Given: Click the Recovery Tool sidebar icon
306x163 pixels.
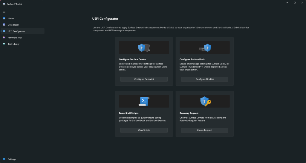Looking at the screenshot, I should pyautogui.click(x=4, y=38).
